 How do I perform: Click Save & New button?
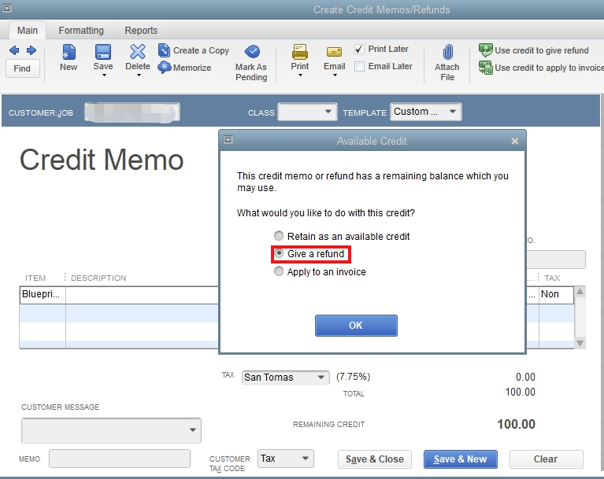click(x=461, y=459)
